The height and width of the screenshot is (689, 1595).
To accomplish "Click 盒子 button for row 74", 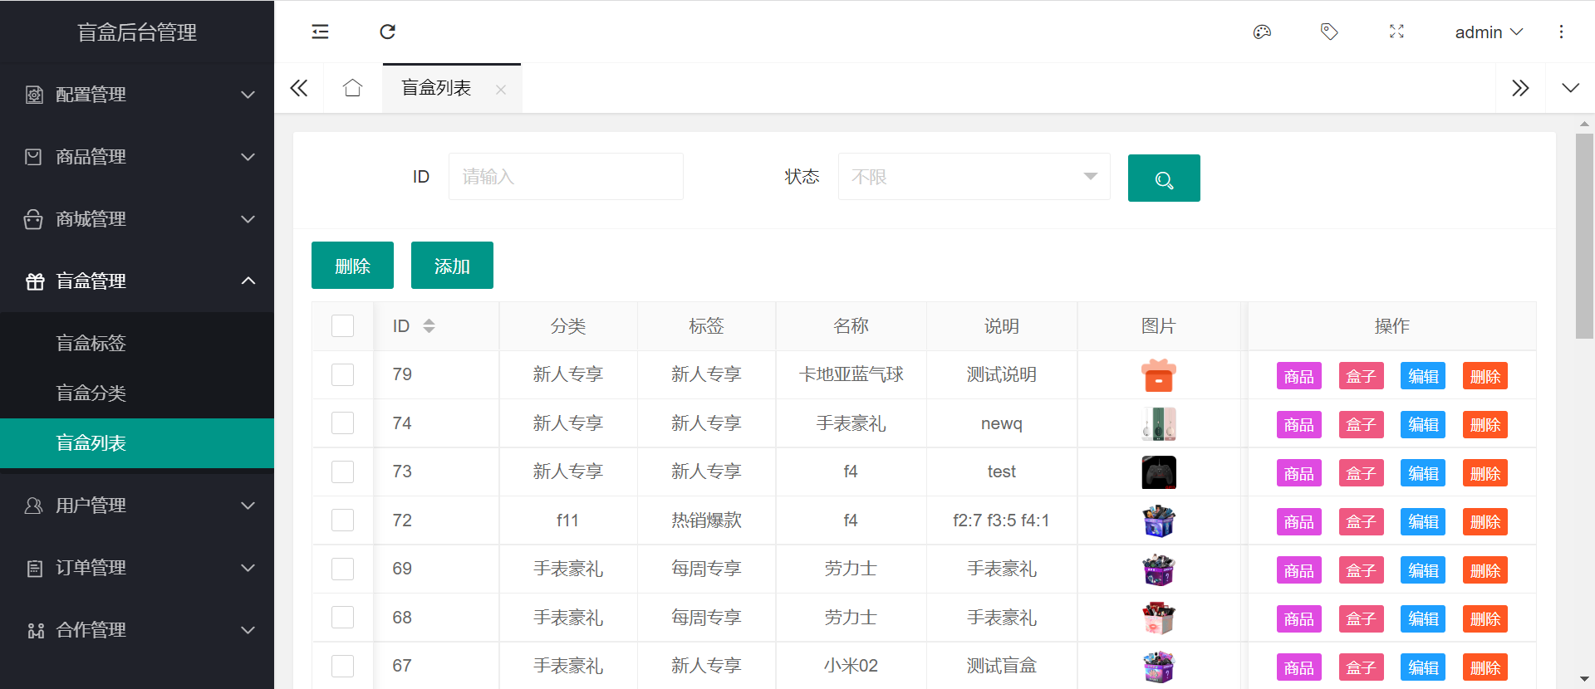I will [x=1361, y=425].
